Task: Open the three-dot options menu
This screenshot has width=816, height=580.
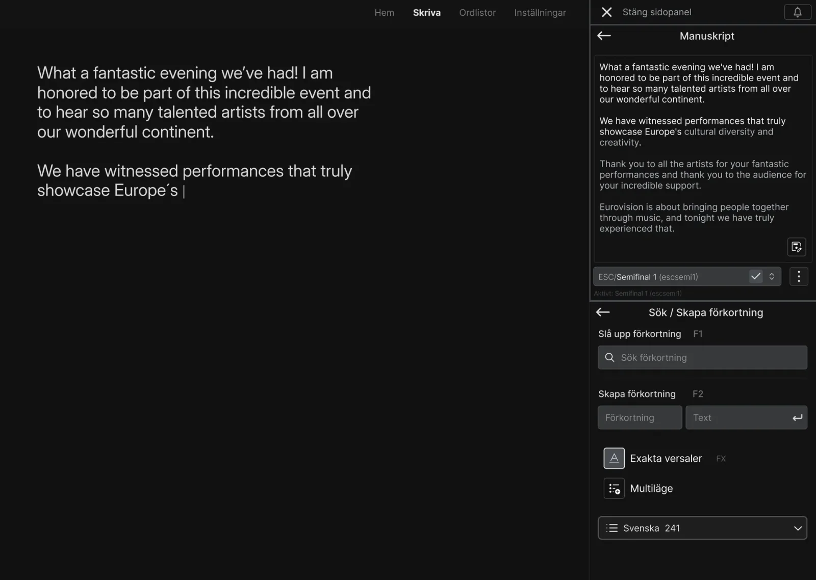Action: point(798,277)
